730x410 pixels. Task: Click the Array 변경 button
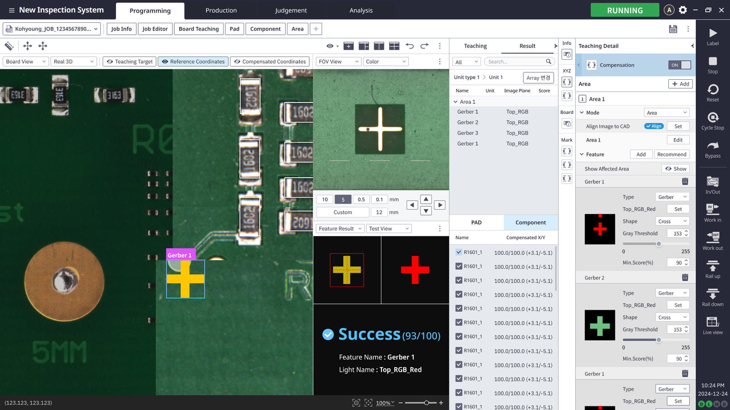(x=538, y=78)
